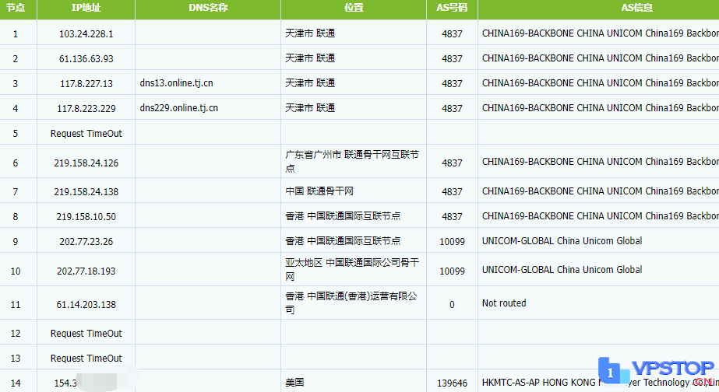Click location 天津市 联通 in node 1 row

click(310, 33)
